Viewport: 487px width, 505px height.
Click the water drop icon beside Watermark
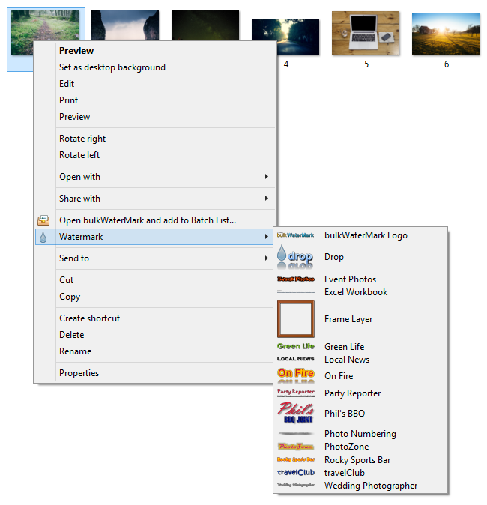(x=43, y=237)
